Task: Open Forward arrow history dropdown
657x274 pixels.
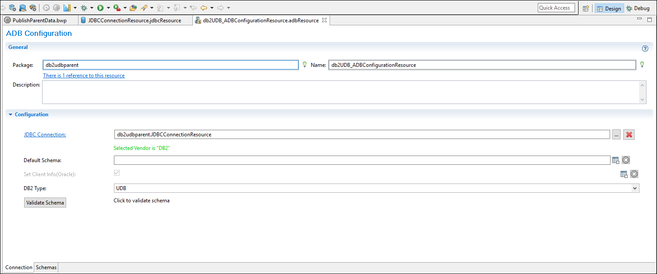Action: [228, 8]
